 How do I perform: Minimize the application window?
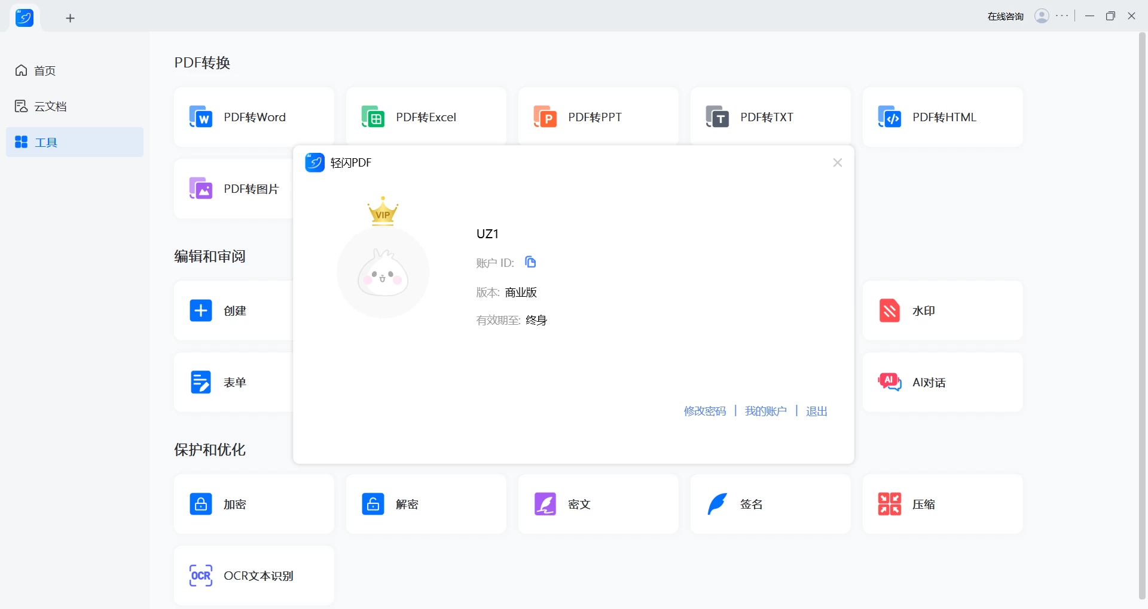coord(1089,16)
